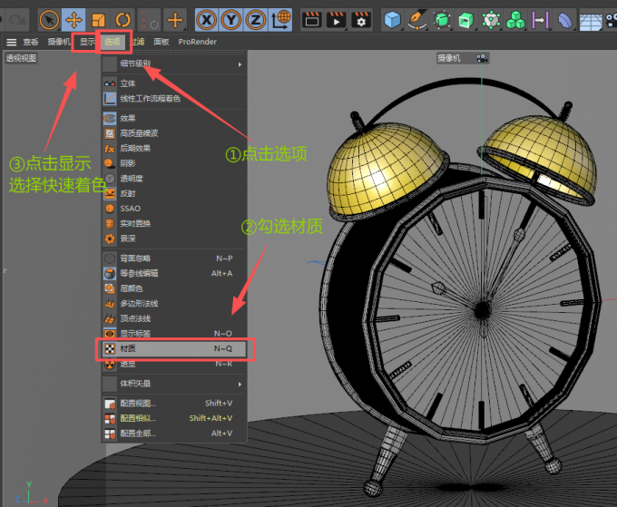
Task: Toggle the Y axis lock
Action: point(231,19)
